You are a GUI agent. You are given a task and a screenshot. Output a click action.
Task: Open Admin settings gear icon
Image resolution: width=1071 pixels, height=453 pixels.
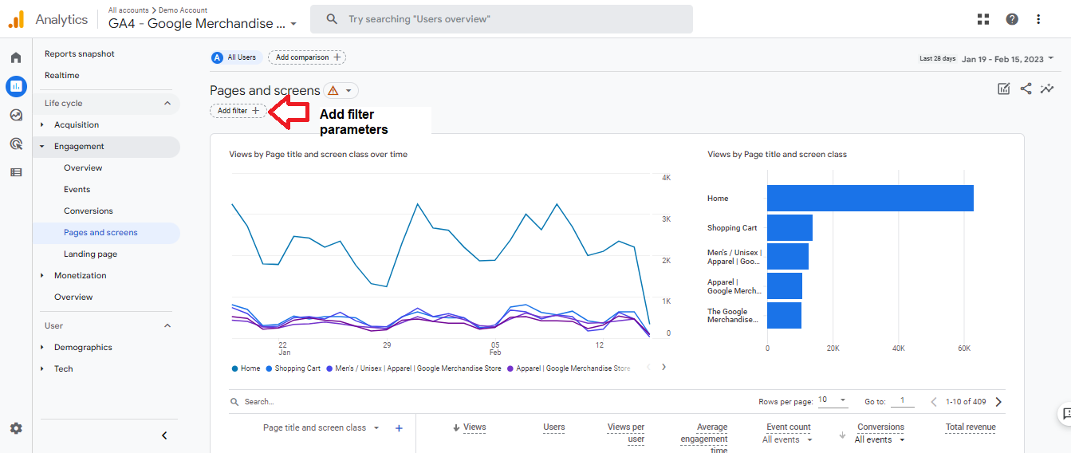[x=16, y=428]
